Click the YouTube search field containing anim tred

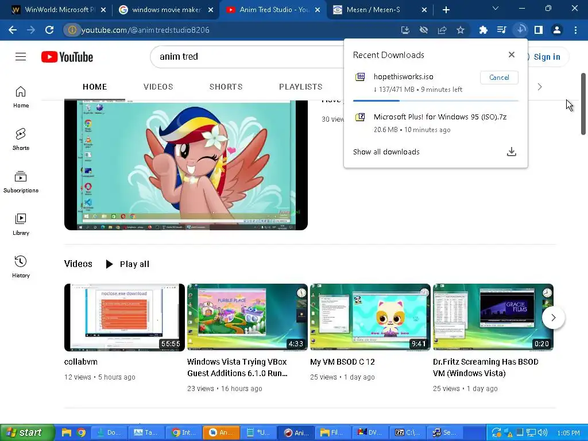click(x=247, y=57)
